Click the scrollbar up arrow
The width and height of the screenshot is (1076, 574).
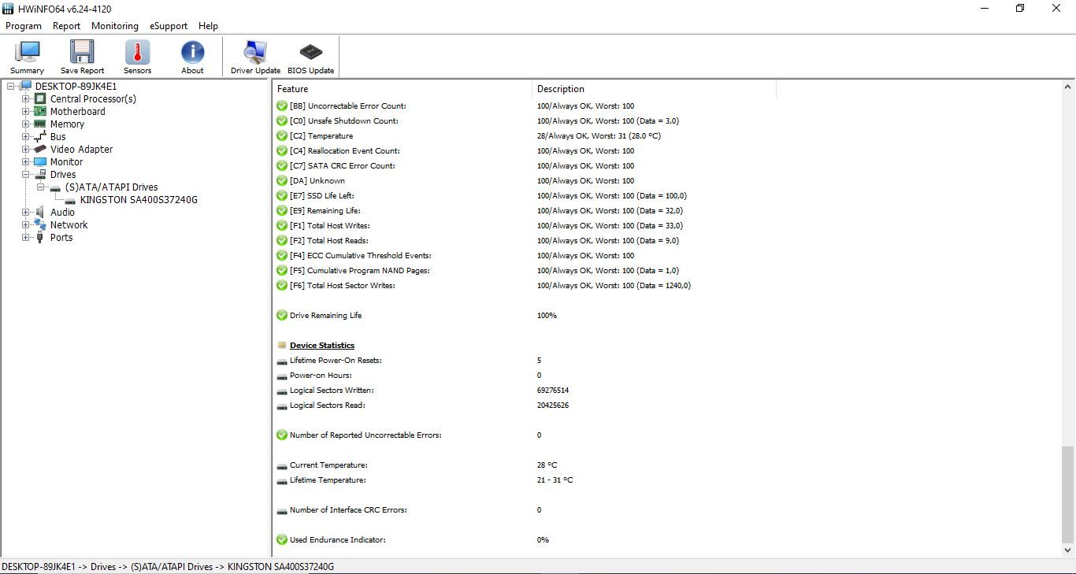[x=1068, y=87]
